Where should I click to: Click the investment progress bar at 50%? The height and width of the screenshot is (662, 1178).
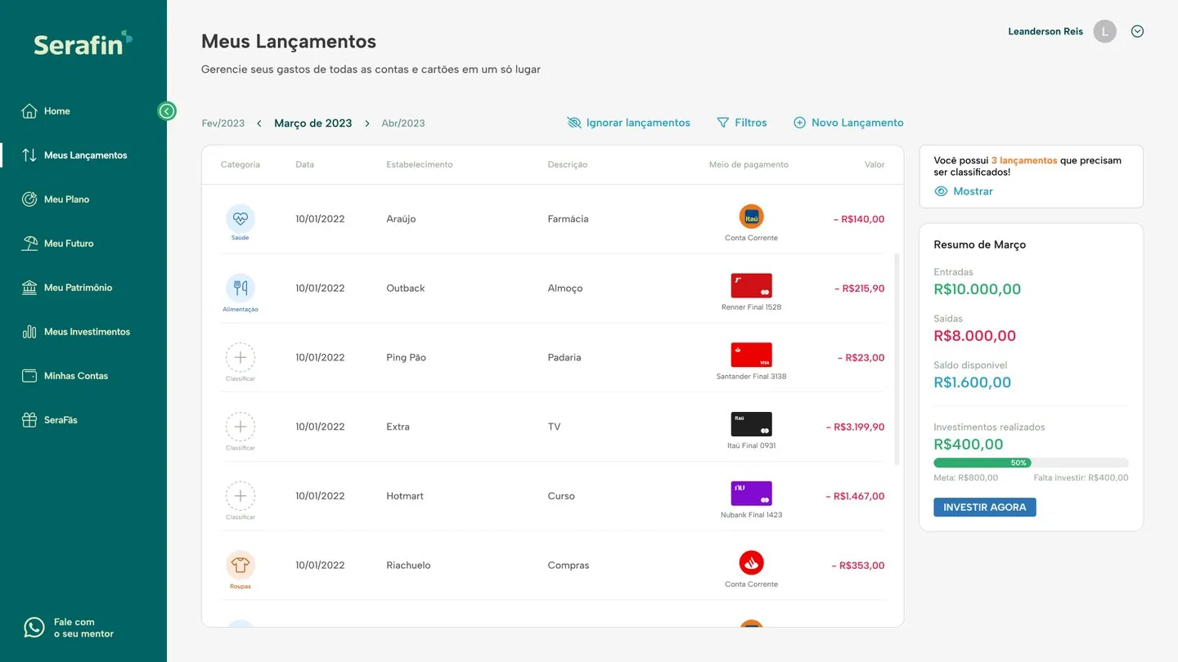pos(1031,463)
